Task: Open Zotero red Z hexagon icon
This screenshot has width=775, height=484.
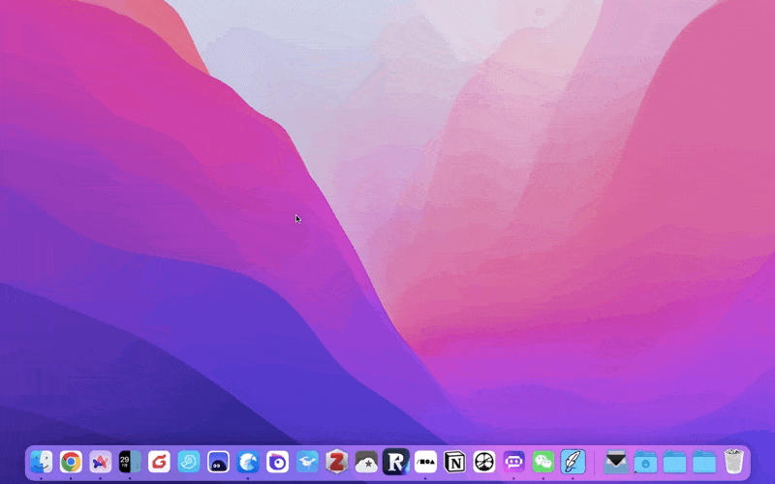Action: pyautogui.click(x=336, y=463)
